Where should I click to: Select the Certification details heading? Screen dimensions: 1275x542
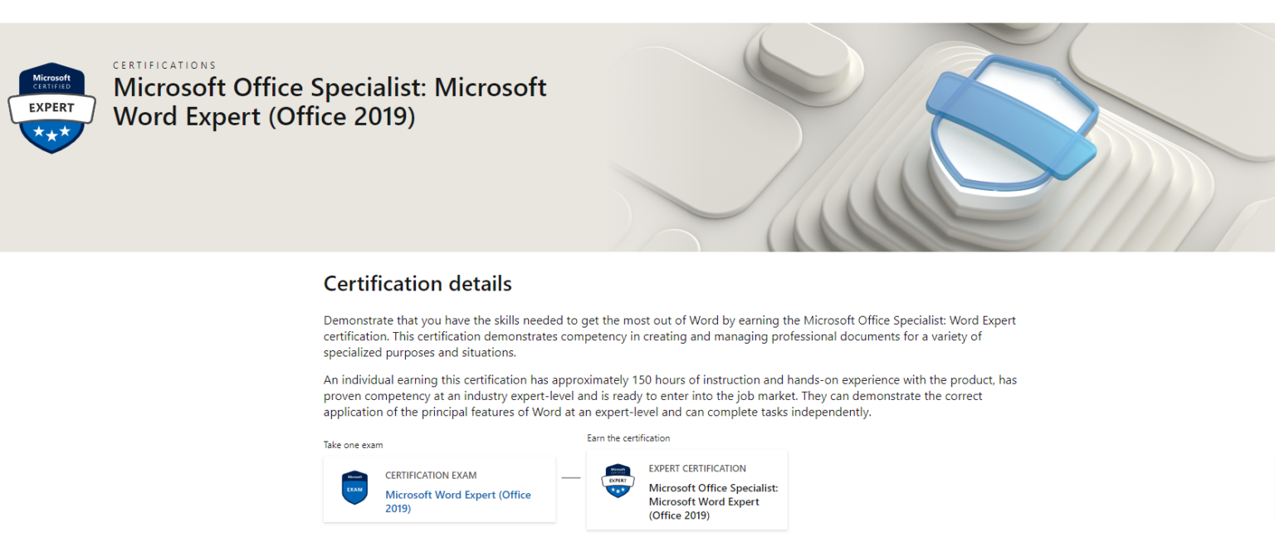418,284
